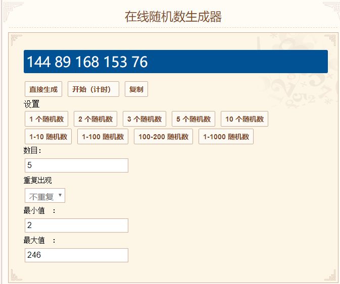Select the 1 个随机数 preset
The width and height of the screenshot is (340, 284).
(x=46, y=119)
